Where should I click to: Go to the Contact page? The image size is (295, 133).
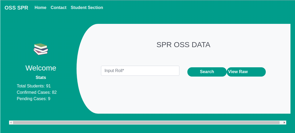coord(58,8)
